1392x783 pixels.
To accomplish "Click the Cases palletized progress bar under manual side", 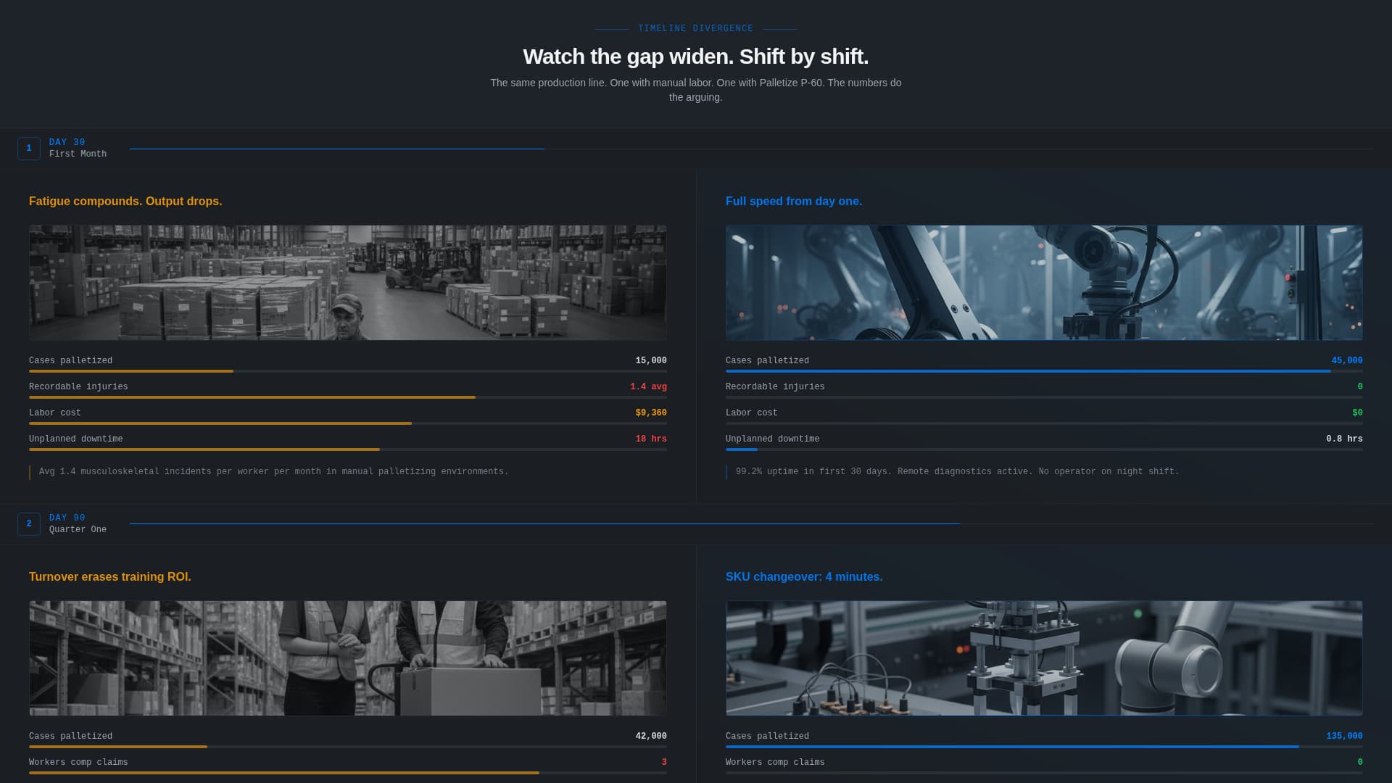I will [x=347, y=371].
